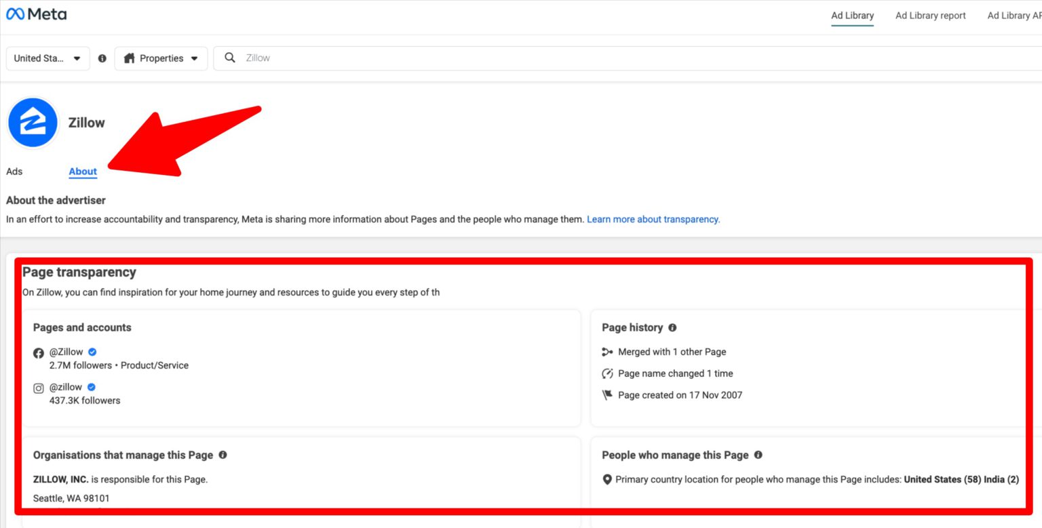Click the search magnifier icon
This screenshot has height=528, width=1042.
tap(230, 58)
